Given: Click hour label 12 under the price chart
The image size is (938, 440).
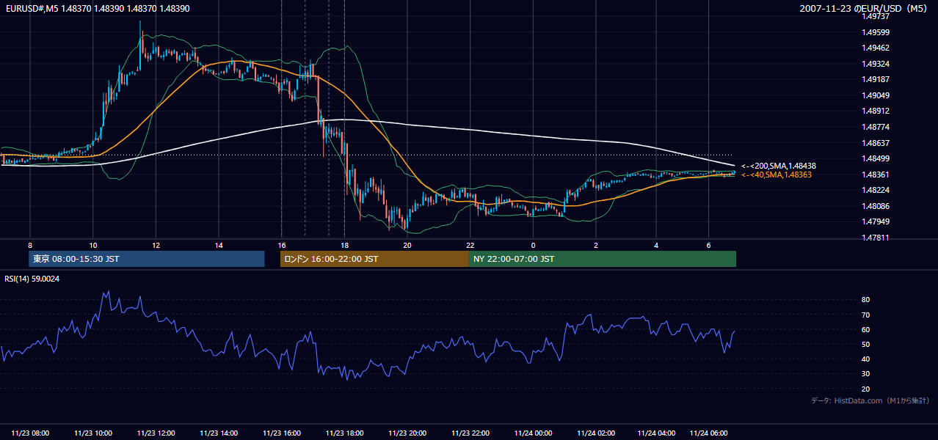Looking at the screenshot, I should tap(156, 245).
